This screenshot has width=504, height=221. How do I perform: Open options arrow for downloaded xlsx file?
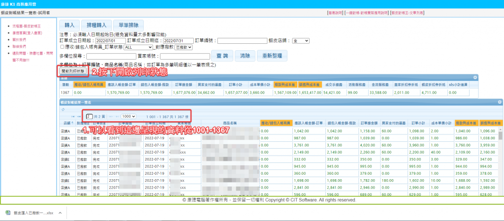(60, 213)
